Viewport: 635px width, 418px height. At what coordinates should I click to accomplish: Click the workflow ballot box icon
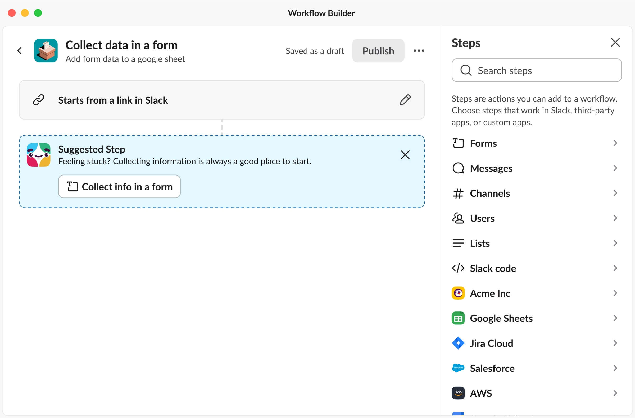coord(46,51)
